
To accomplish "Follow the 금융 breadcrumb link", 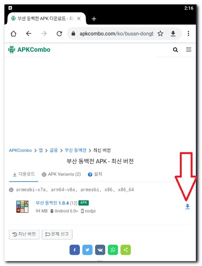I will (x=54, y=150).
